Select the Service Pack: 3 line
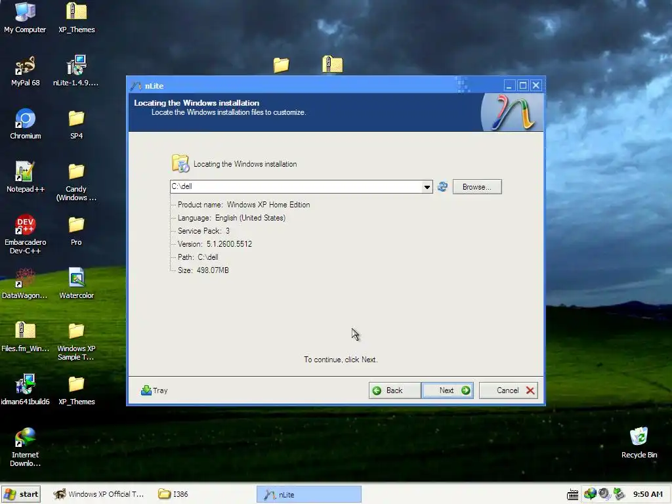 (x=203, y=231)
